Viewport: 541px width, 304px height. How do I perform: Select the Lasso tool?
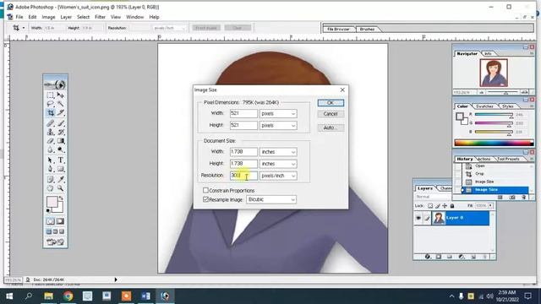point(51,104)
